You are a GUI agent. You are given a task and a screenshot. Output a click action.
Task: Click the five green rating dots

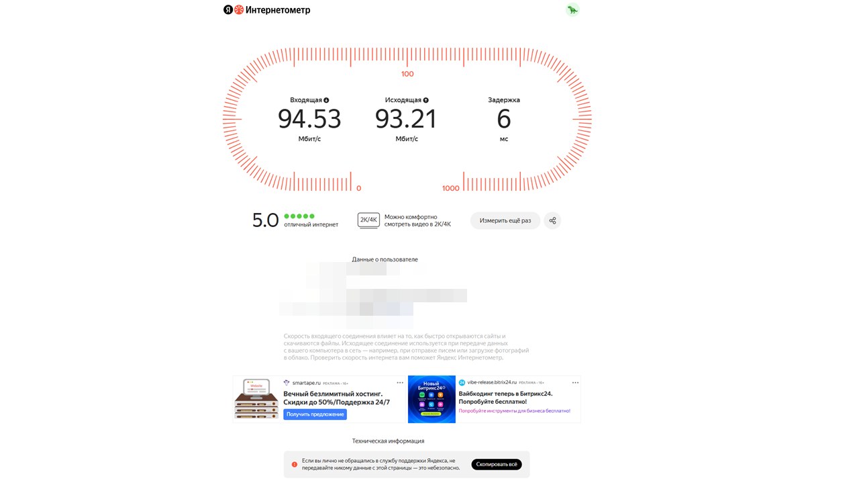pos(299,216)
